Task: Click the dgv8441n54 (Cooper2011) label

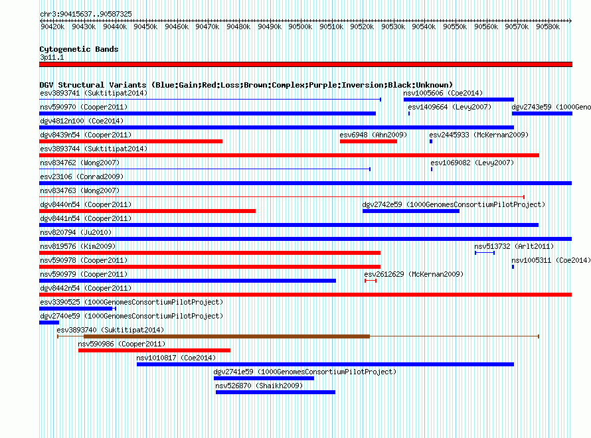Action: pyautogui.click(x=86, y=218)
